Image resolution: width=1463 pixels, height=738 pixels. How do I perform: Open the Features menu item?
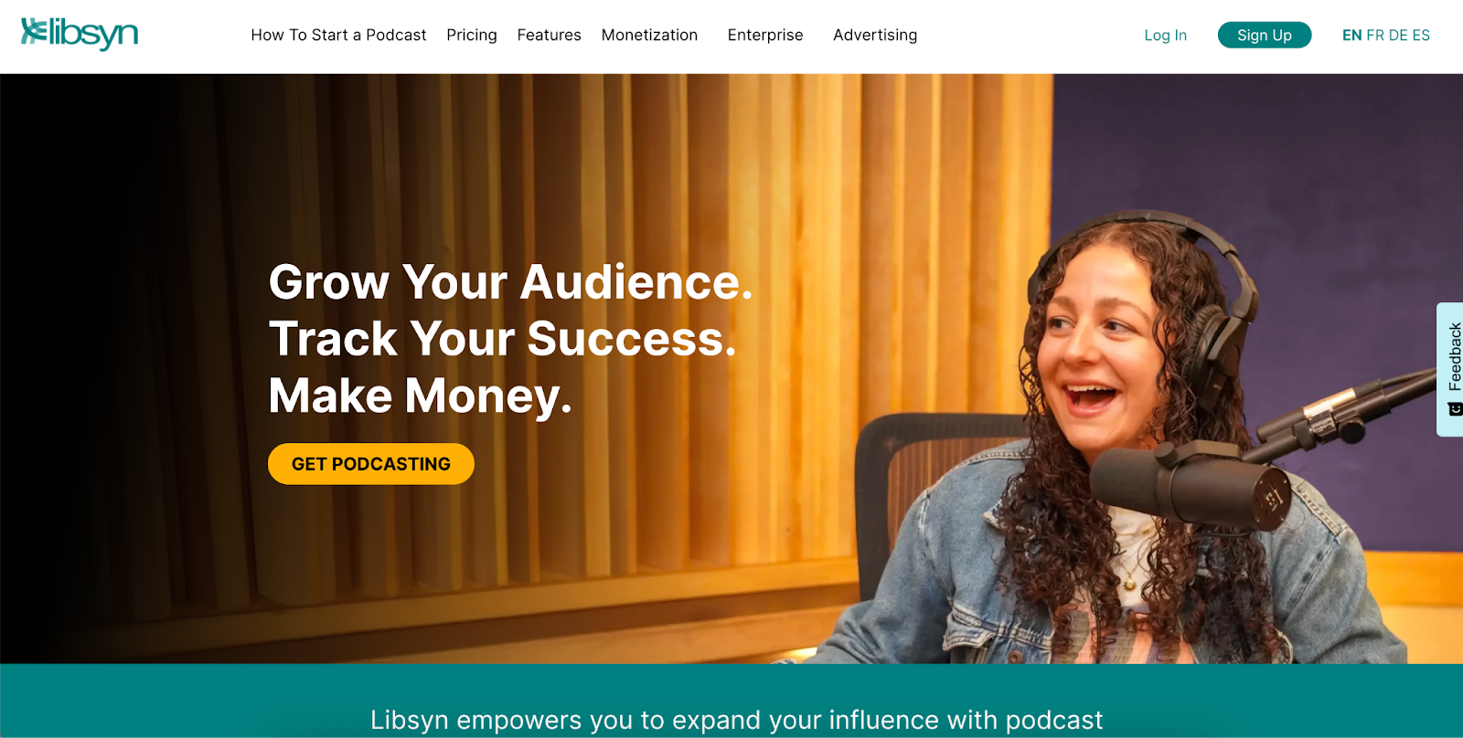click(549, 35)
